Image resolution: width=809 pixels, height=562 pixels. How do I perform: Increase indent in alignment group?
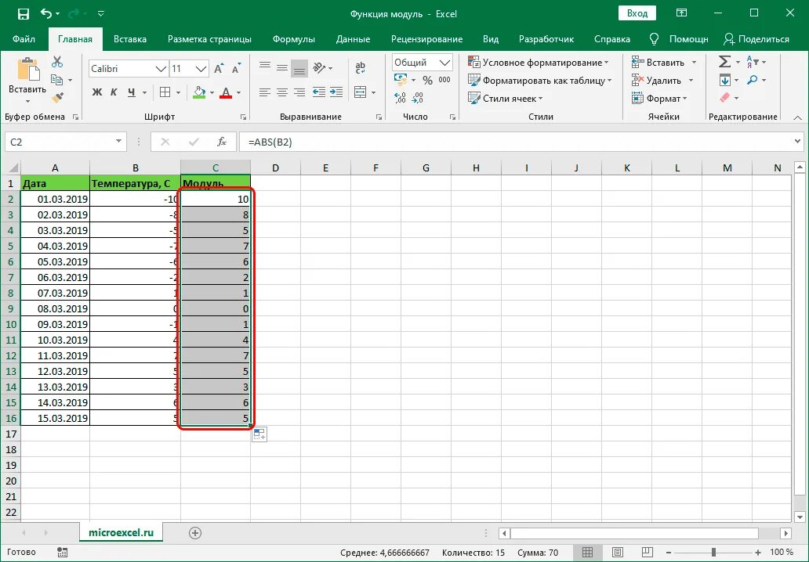pyautogui.click(x=336, y=92)
